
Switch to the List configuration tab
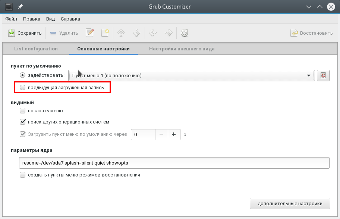pos(36,49)
